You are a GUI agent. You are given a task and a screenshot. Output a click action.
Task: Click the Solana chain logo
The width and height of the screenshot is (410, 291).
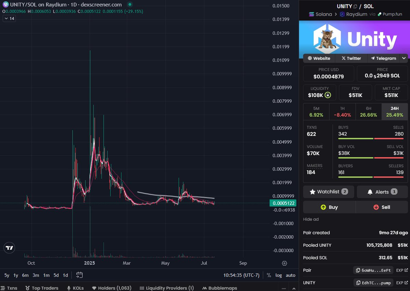pos(311,14)
